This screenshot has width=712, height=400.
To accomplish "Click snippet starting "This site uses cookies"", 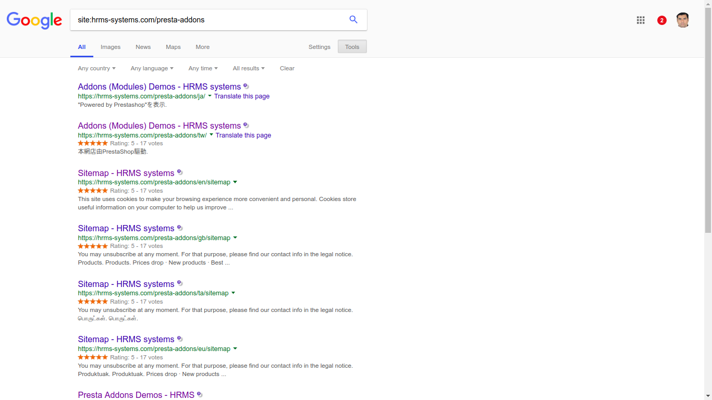I will [217, 203].
